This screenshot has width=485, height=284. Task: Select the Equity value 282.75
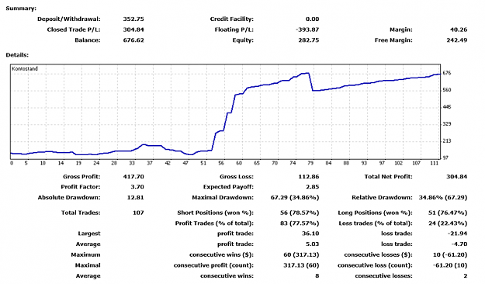(x=308, y=40)
